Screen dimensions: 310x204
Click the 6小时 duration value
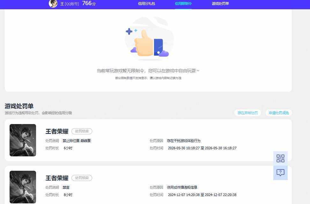click(68, 148)
